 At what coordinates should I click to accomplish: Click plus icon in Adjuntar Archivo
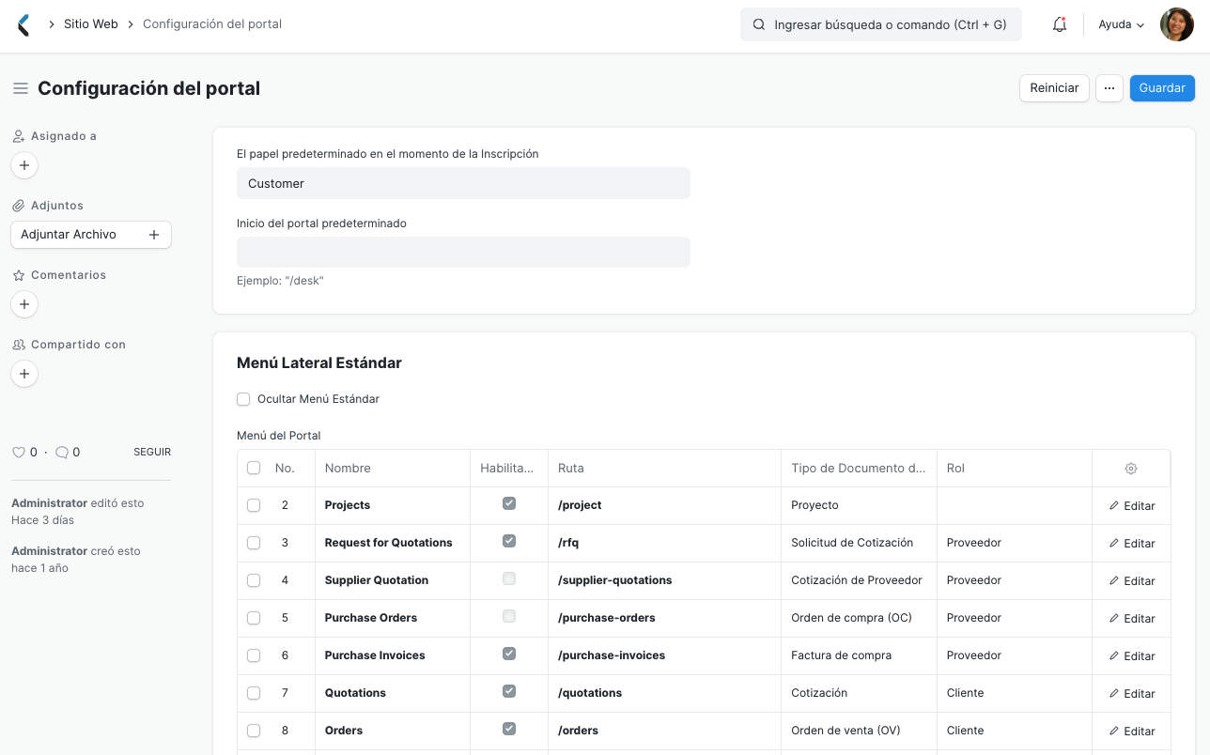point(154,235)
